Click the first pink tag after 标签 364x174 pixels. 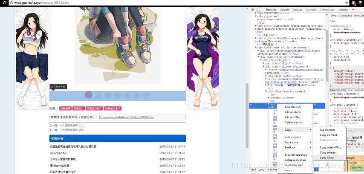click(x=65, y=108)
